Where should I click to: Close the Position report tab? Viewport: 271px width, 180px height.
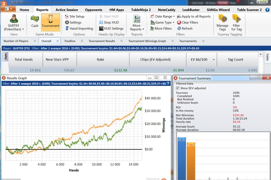[x=82, y=41]
